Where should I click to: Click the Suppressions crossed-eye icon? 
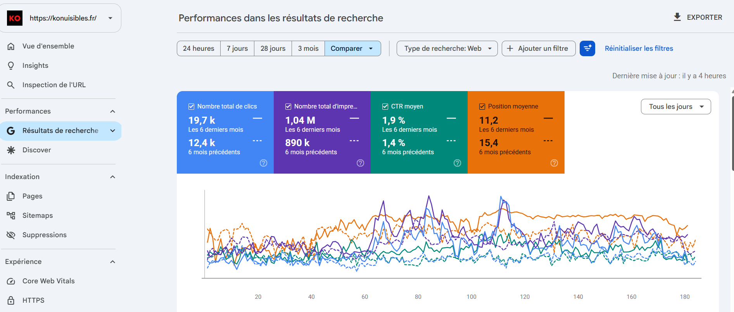click(x=11, y=235)
